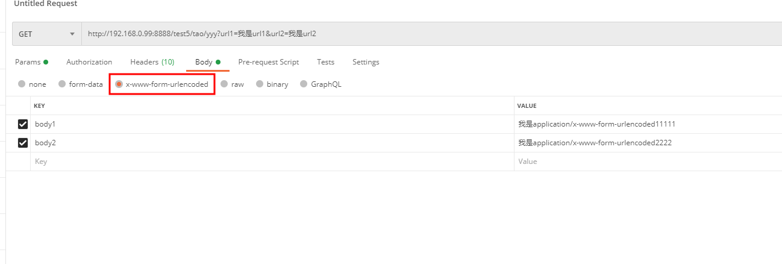
Task: Open the GET method dropdown
Action: (x=47, y=34)
